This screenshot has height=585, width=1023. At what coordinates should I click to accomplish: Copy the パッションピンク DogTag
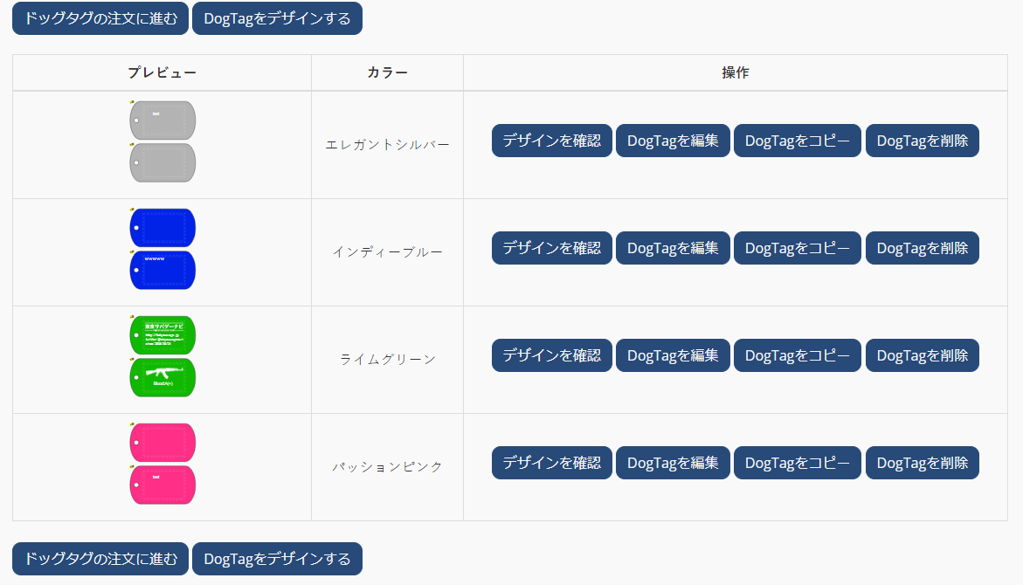(797, 463)
